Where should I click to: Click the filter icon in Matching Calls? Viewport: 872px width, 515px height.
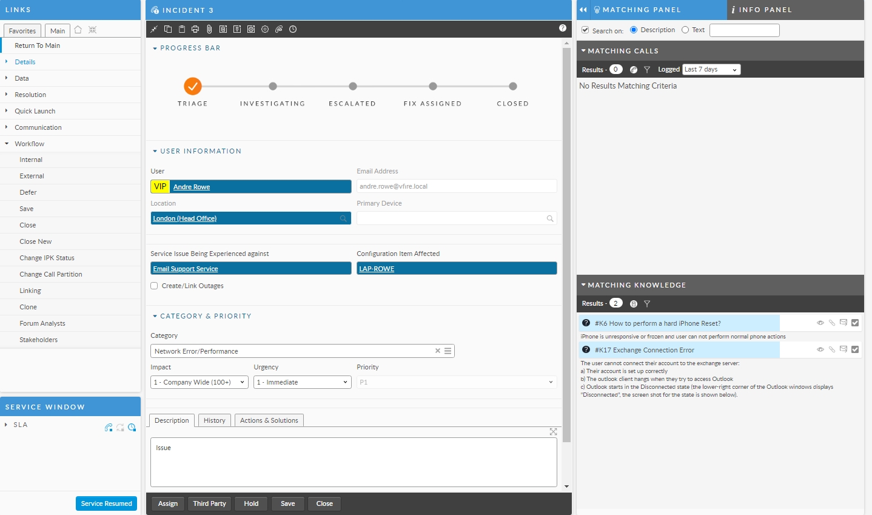pos(647,70)
